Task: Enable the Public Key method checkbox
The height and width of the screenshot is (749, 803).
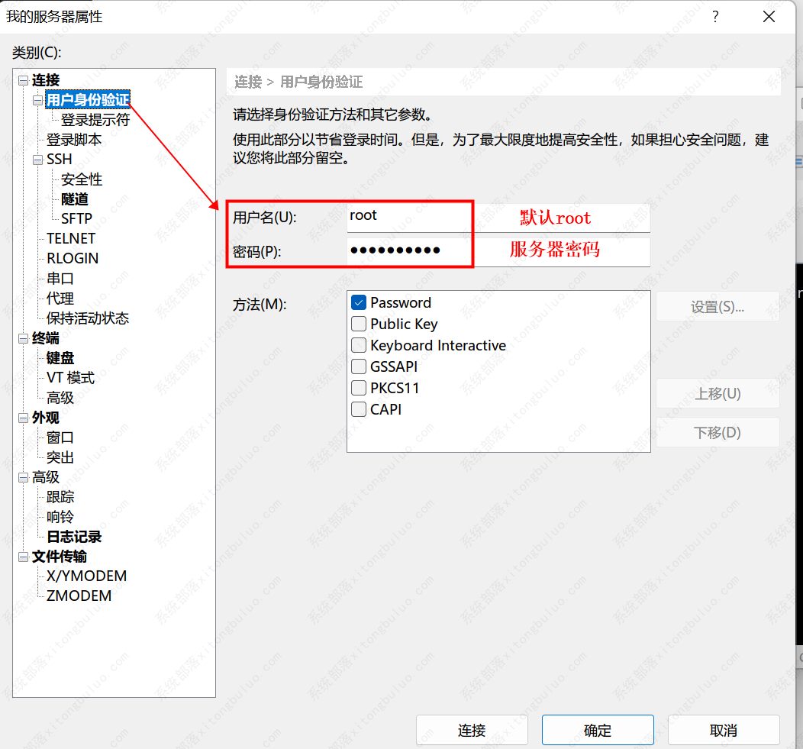Action: point(359,324)
